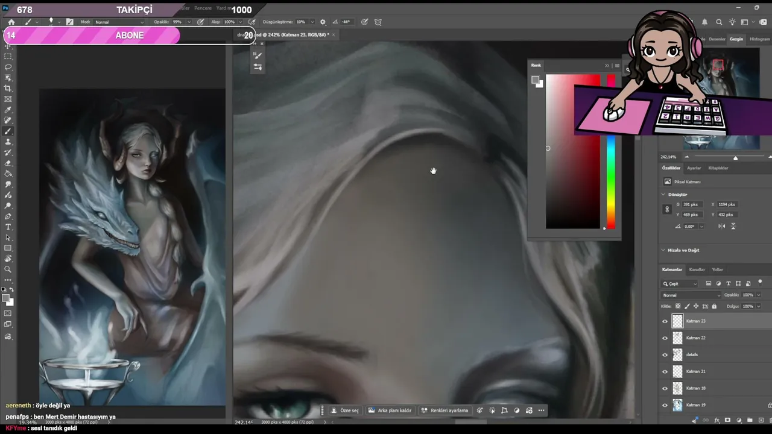Screen dimensions: 772x434
Task: Hide the Katman 18 layer
Action: [x=665, y=389]
